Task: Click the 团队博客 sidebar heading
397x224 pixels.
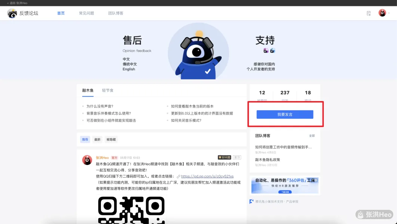Action: pos(262,136)
